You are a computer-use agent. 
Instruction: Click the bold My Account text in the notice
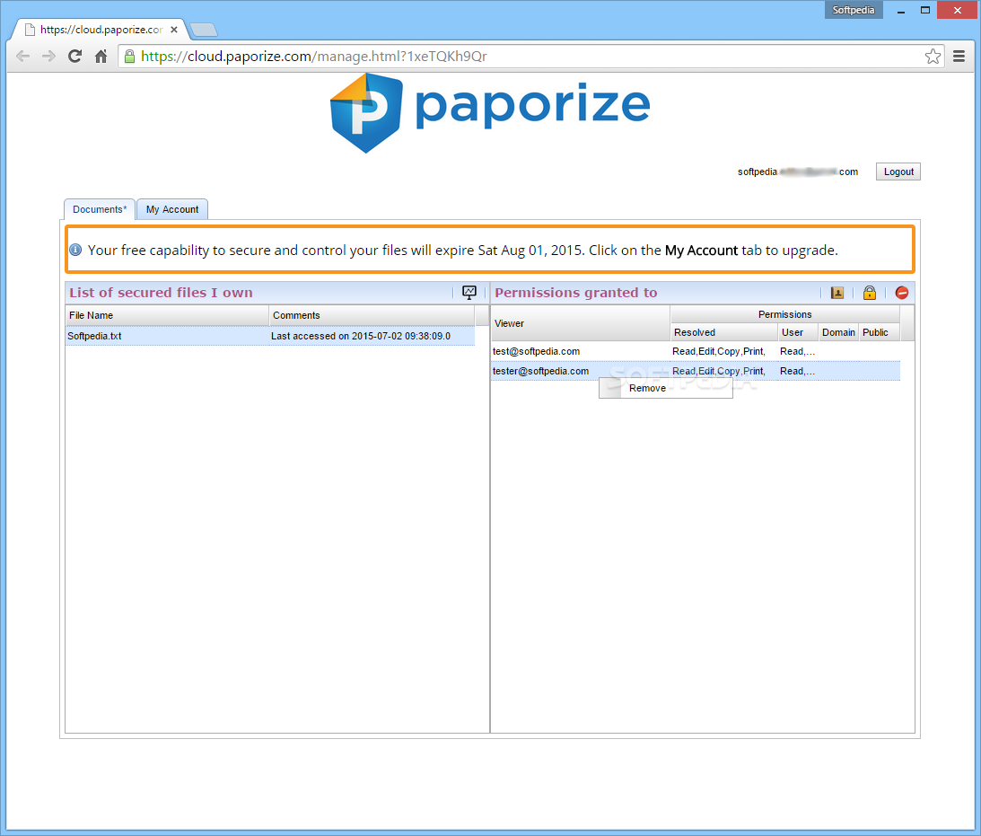click(701, 251)
